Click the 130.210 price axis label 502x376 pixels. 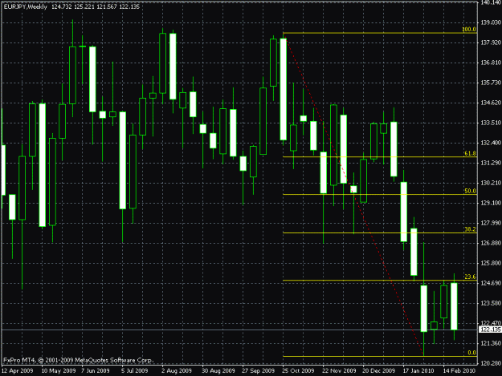pos(491,183)
